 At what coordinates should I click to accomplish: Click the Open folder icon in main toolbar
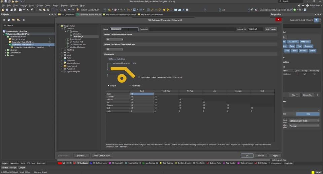[x=3, y=10]
